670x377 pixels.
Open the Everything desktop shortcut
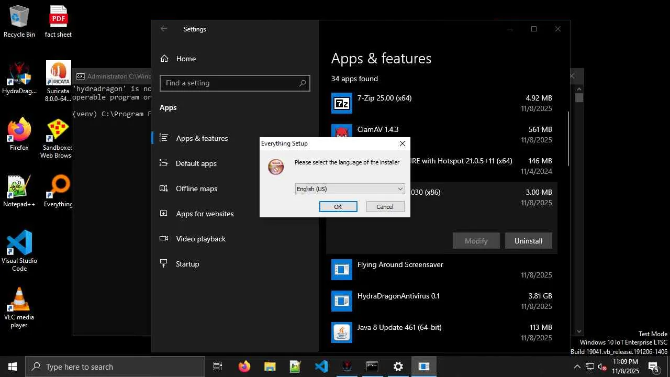coord(58,192)
